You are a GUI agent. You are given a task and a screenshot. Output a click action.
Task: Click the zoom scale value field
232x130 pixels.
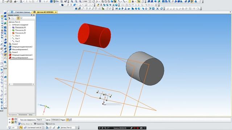(86, 1)
